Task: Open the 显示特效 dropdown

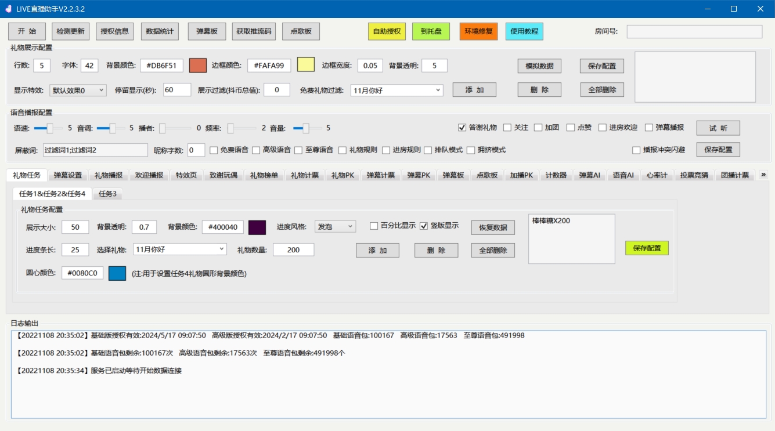Action: coord(78,90)
